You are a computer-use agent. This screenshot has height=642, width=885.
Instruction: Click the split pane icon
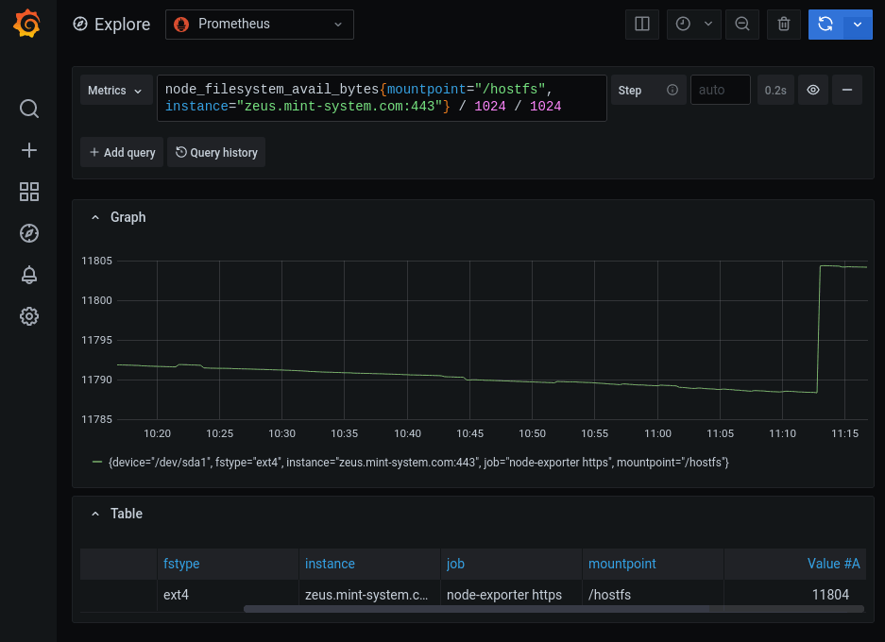pos(642,25)
